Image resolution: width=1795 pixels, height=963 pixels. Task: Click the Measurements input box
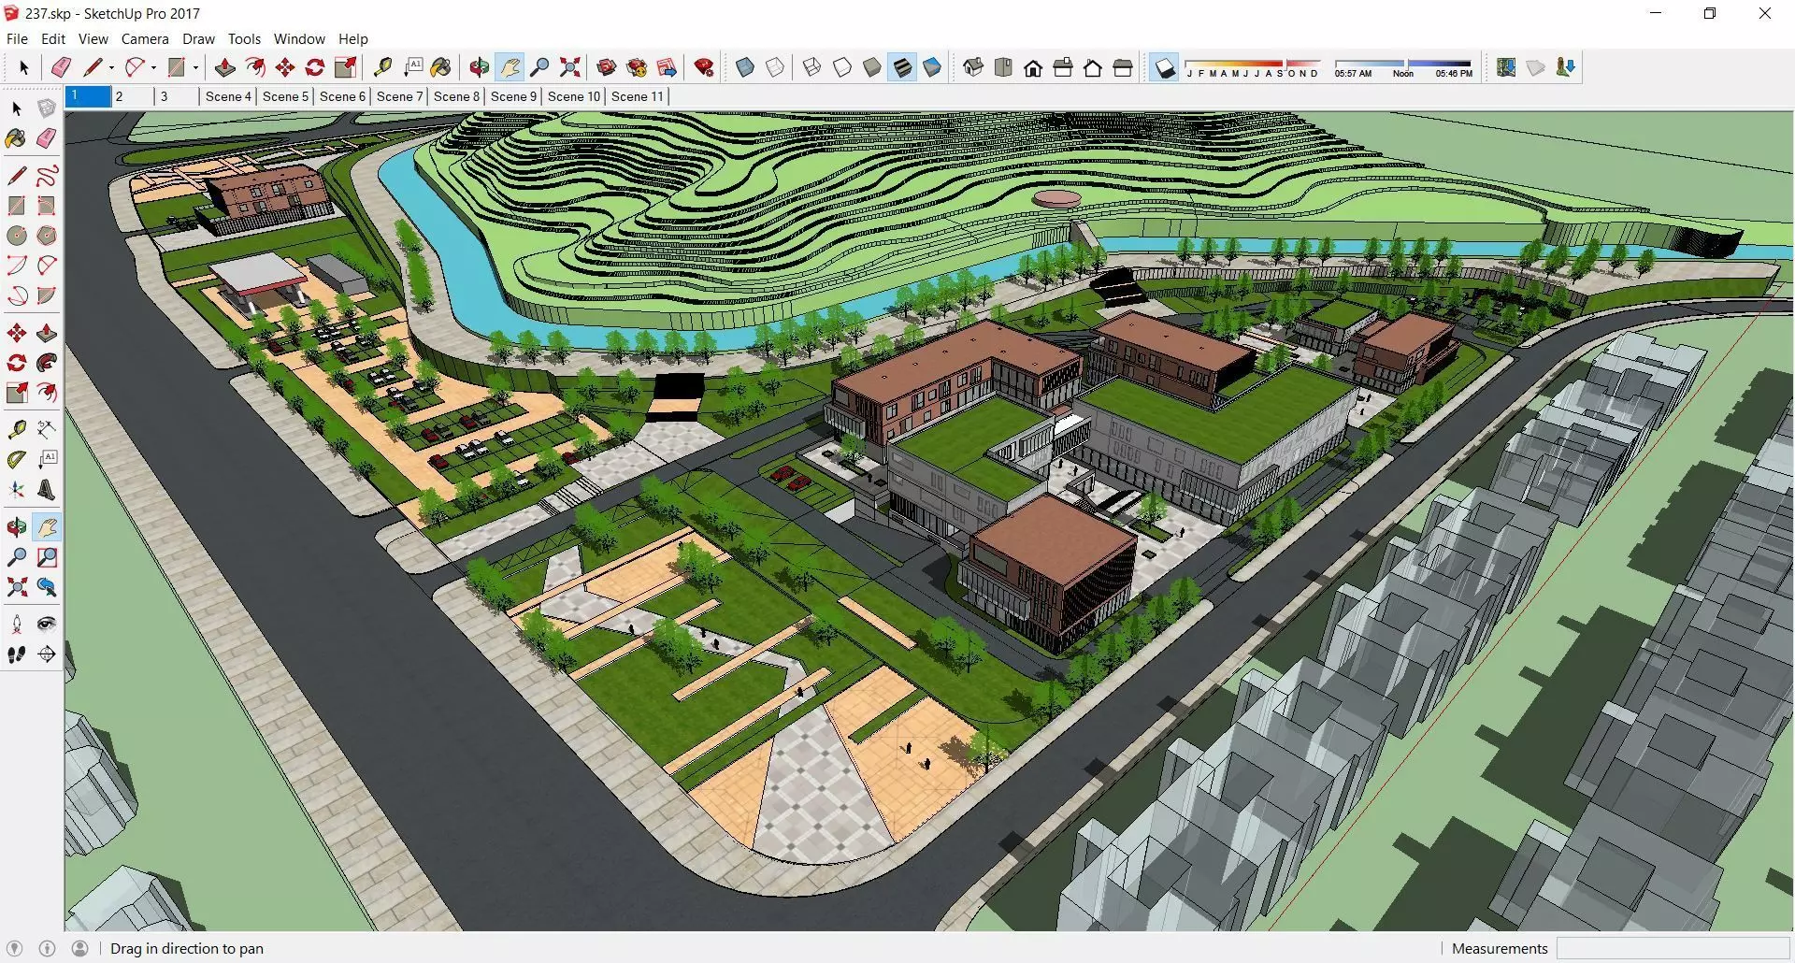point(1673,948)
